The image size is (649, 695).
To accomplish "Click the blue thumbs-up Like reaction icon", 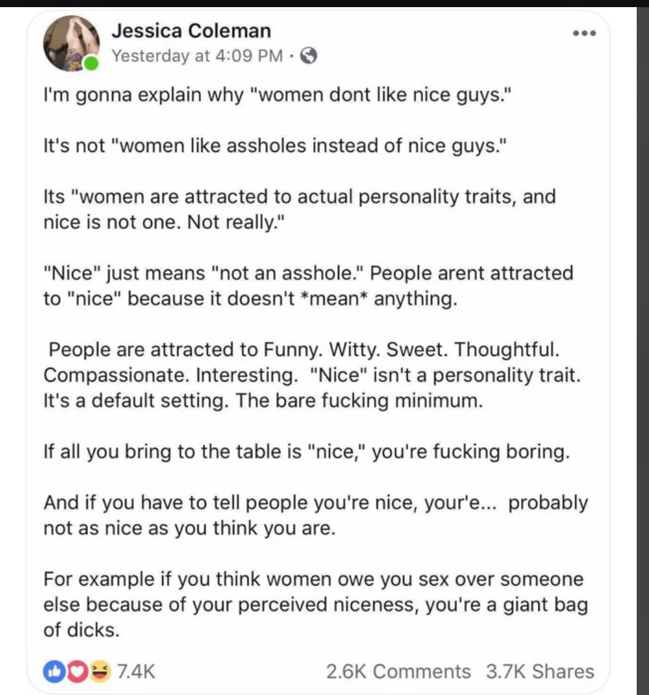I will (x=54, y=672).
